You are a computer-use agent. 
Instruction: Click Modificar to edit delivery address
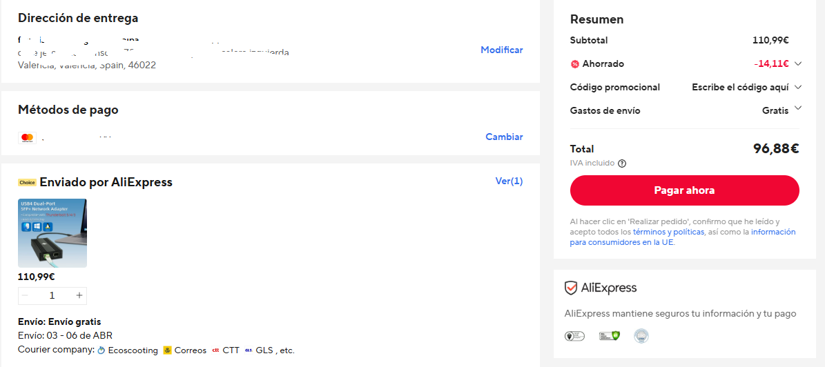502,50
